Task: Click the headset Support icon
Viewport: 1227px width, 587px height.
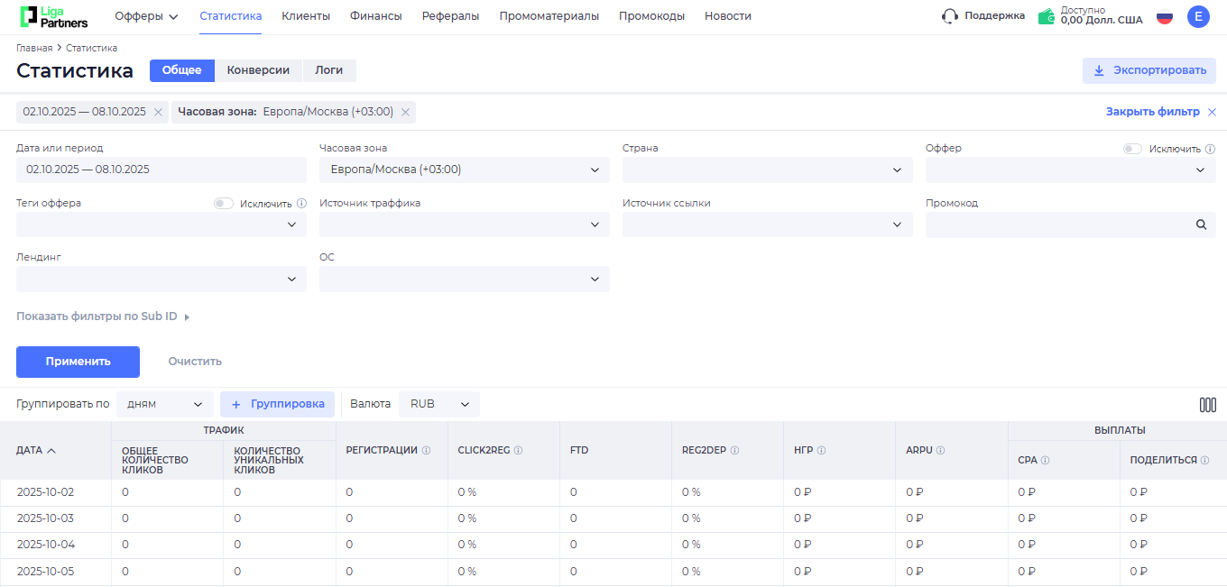Action: [949, 16]
